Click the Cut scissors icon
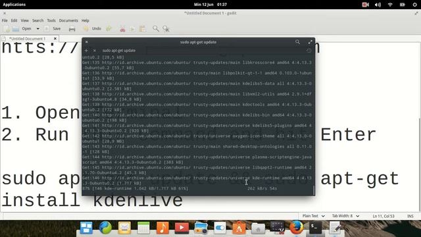This screenshot has width=421, height=237. click(122, 29)
